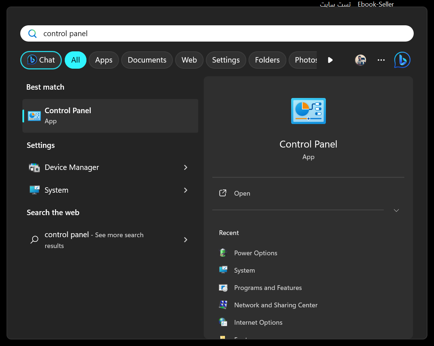434x346 pixels.
Task: Click the Programs and Features icon
Action: coord(223,288)
